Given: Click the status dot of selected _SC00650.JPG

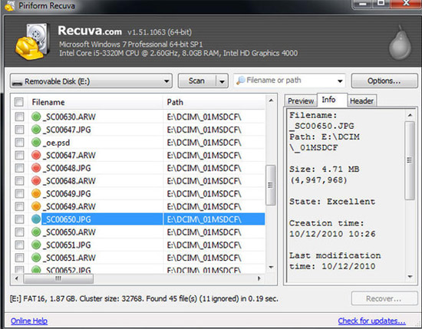Looking at the screenshot, I should 36,219.
